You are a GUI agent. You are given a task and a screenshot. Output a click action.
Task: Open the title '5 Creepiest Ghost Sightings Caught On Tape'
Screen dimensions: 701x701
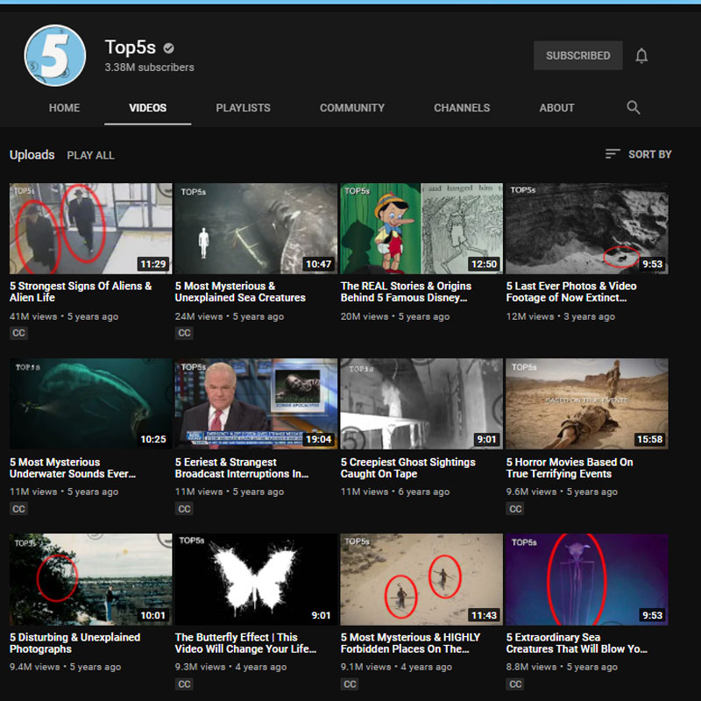(x=407, y=468)
